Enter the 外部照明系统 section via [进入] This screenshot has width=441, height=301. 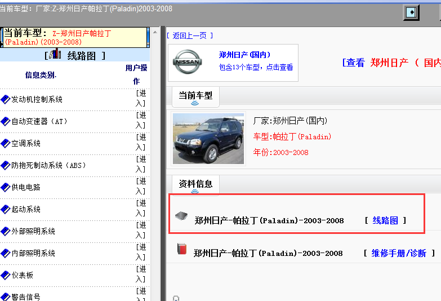coord(141,230)
